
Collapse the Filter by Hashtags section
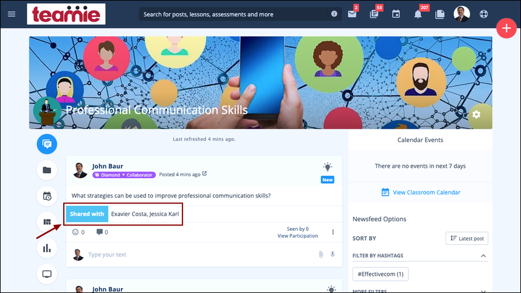coord(483,256)
